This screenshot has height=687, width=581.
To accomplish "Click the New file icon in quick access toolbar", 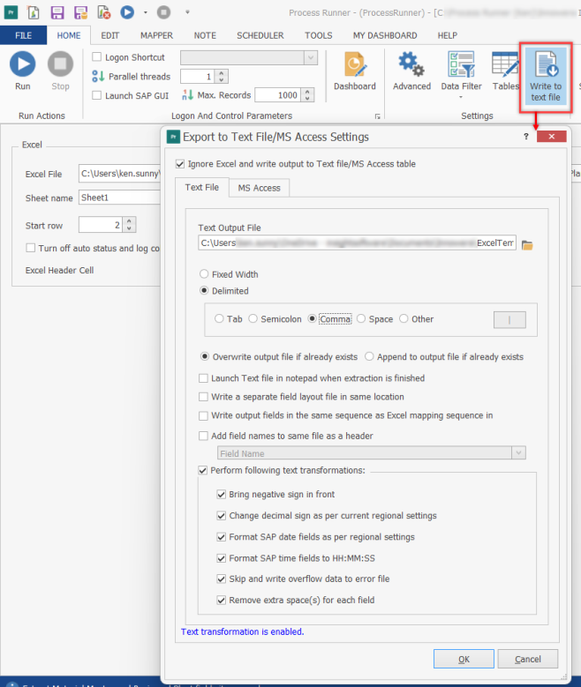I will pyautogui.click(x=34, y=12).
